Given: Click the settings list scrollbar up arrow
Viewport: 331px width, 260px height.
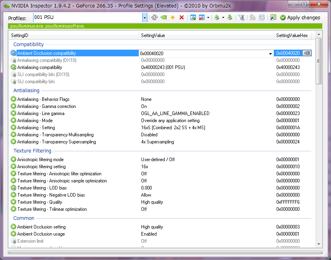Looking at the screenshot, I should click(x=319, y=34).
